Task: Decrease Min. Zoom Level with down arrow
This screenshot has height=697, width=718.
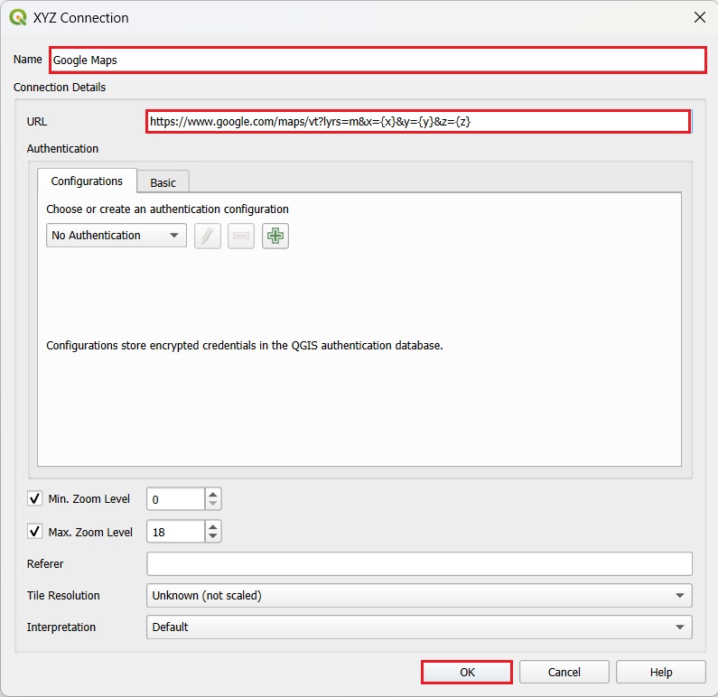Action: (213, 505)
